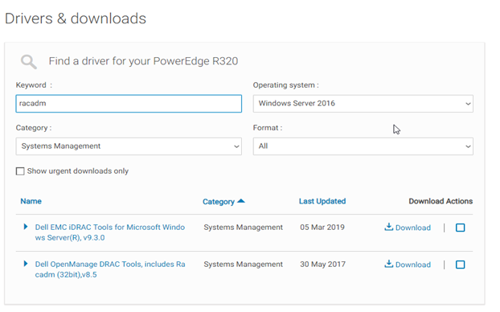Screen dimensions: 500x312
Task: Focus the Keyword field containing racadm
Action: click(x=129, y=104)
